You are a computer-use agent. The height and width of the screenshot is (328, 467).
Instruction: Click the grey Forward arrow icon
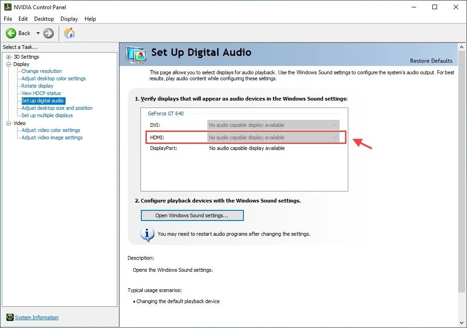[49, 33]
